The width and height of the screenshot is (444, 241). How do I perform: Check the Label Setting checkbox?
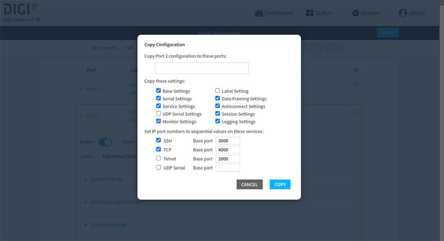tap(218, 90)
